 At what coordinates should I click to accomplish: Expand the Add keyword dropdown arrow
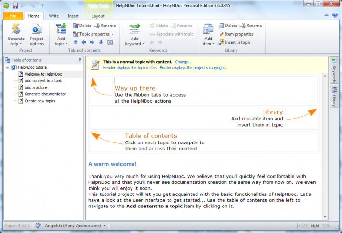pyautogui.click(x=143, y=44)
